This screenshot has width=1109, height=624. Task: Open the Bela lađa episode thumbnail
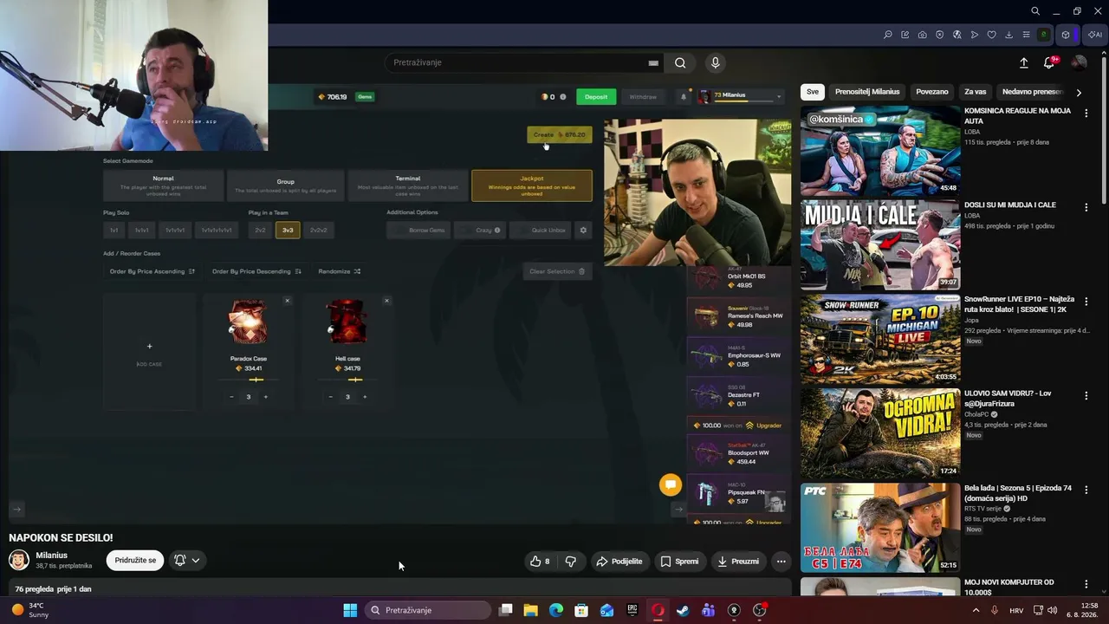point(880,527)
